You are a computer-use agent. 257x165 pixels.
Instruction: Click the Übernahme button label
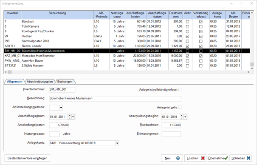[x=216, y=158]
